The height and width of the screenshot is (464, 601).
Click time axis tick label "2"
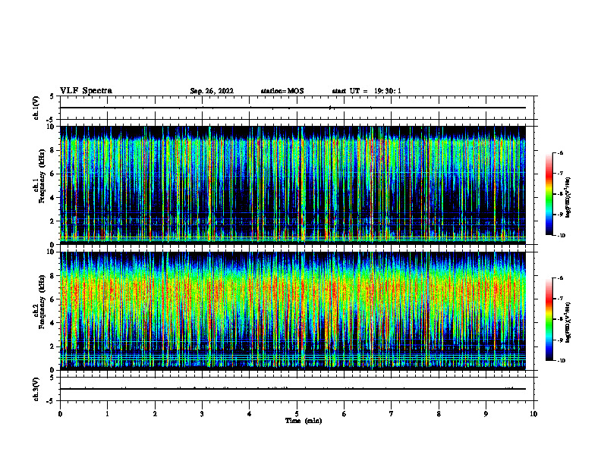(155, 414)
